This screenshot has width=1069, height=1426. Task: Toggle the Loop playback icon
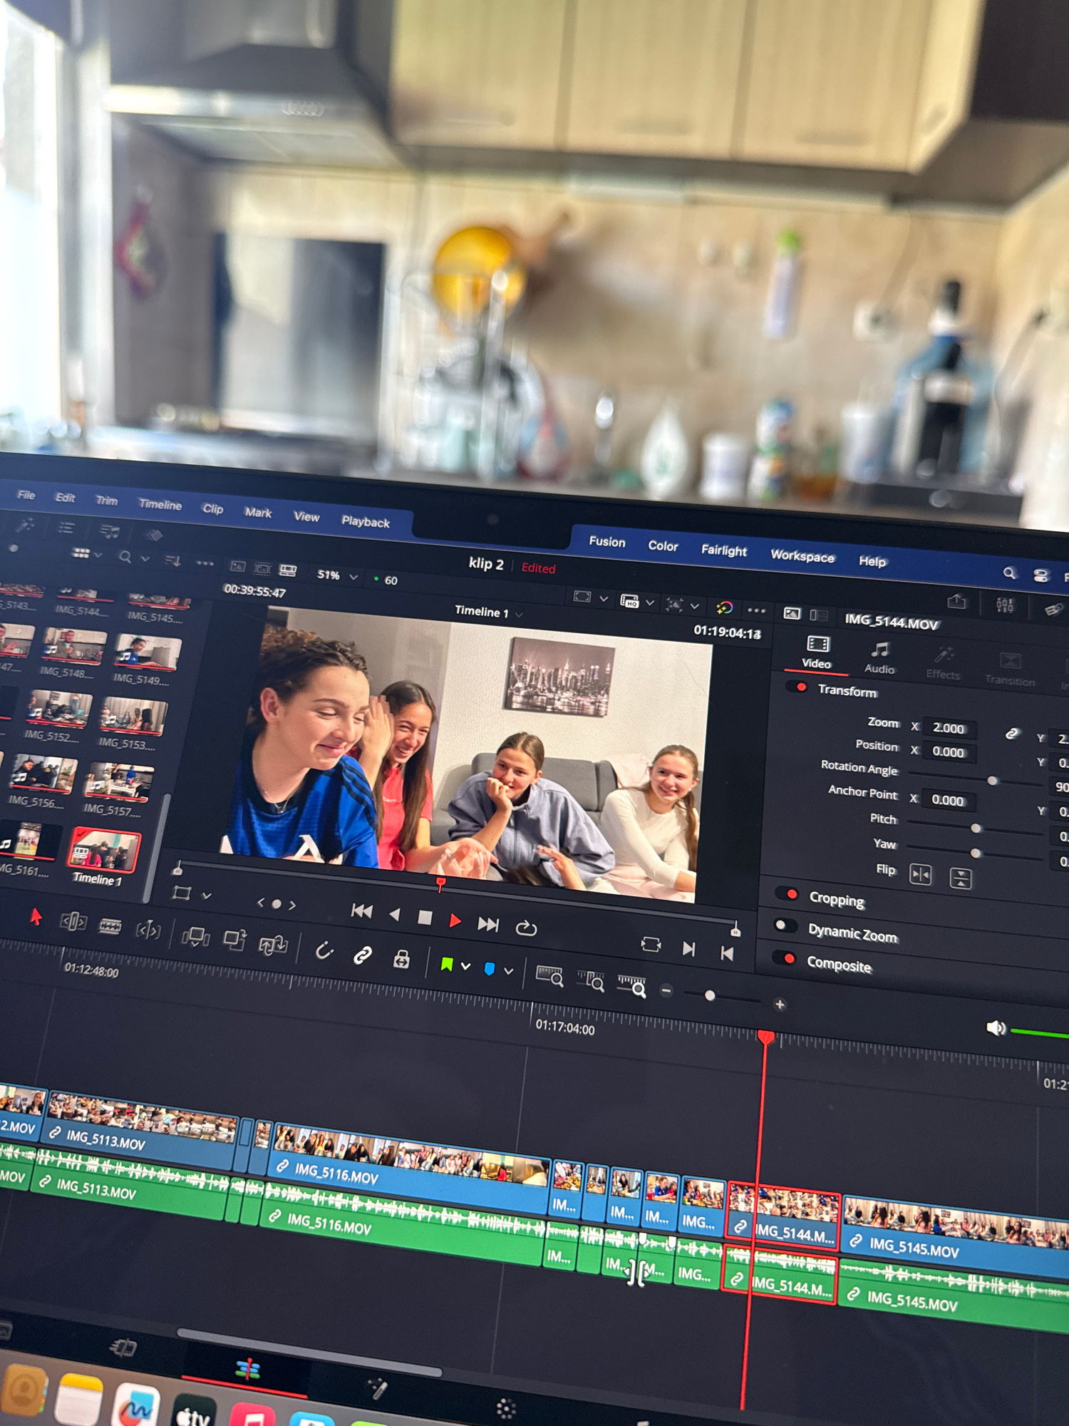tap(526, 928)
